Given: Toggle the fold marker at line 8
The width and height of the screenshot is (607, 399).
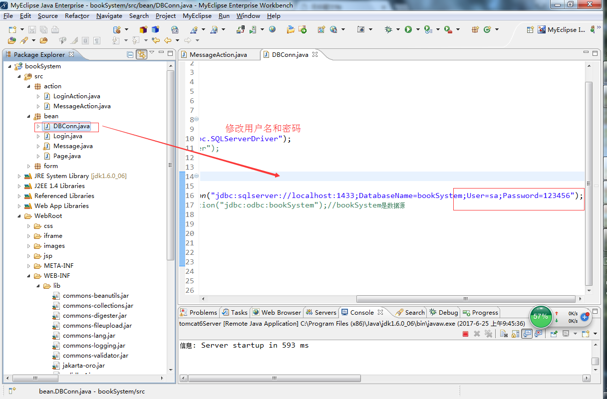Looking at the screenshot, I should tap(197, 119).
